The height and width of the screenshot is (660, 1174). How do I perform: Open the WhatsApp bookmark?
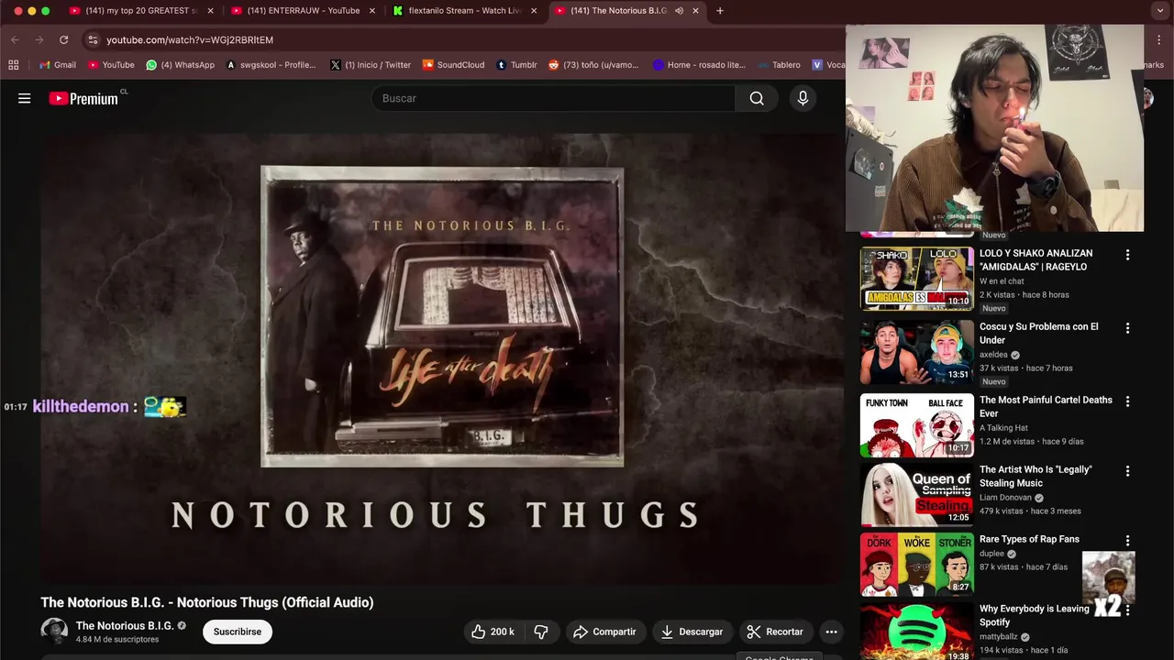[x=181, y=65]
